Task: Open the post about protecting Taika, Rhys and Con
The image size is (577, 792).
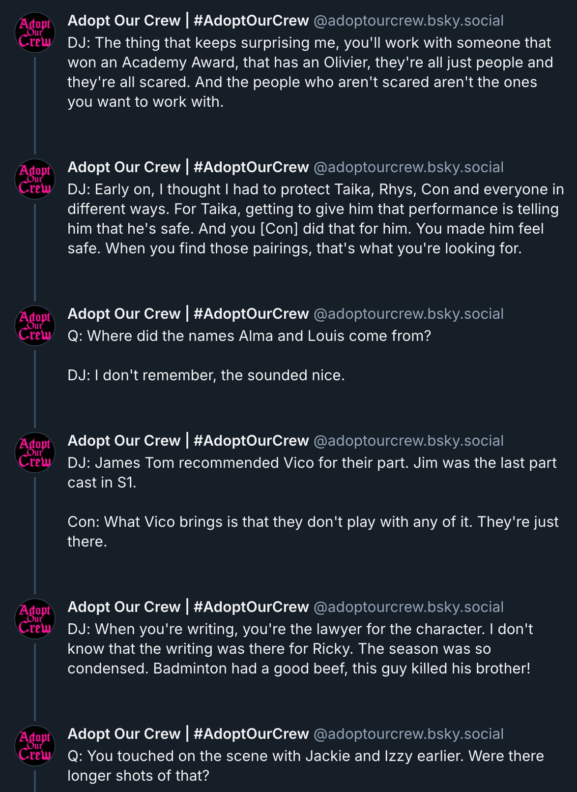Action: [x=315, y=219]
